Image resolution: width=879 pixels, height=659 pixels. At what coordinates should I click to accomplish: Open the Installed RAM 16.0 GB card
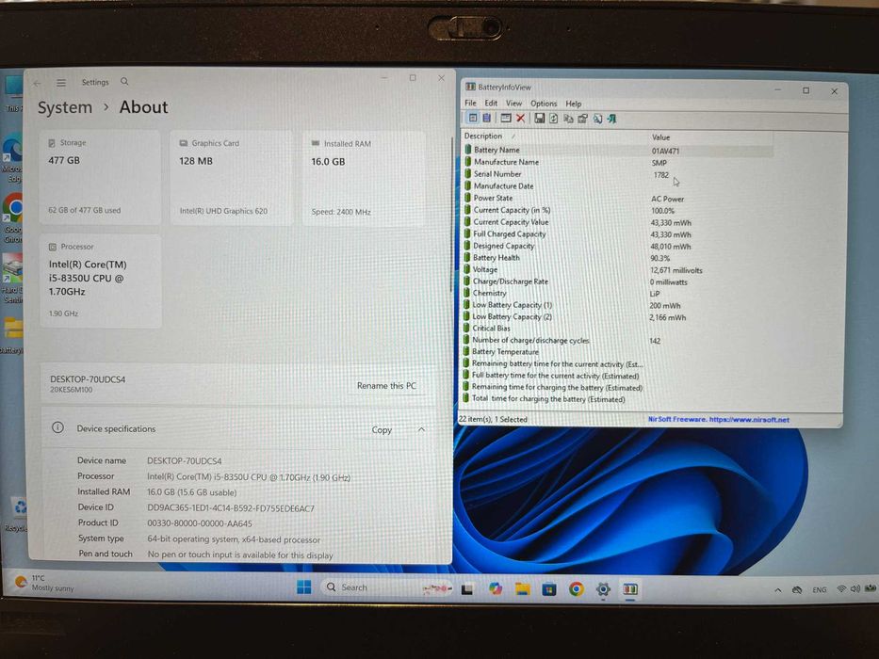[x=364, y=179]
